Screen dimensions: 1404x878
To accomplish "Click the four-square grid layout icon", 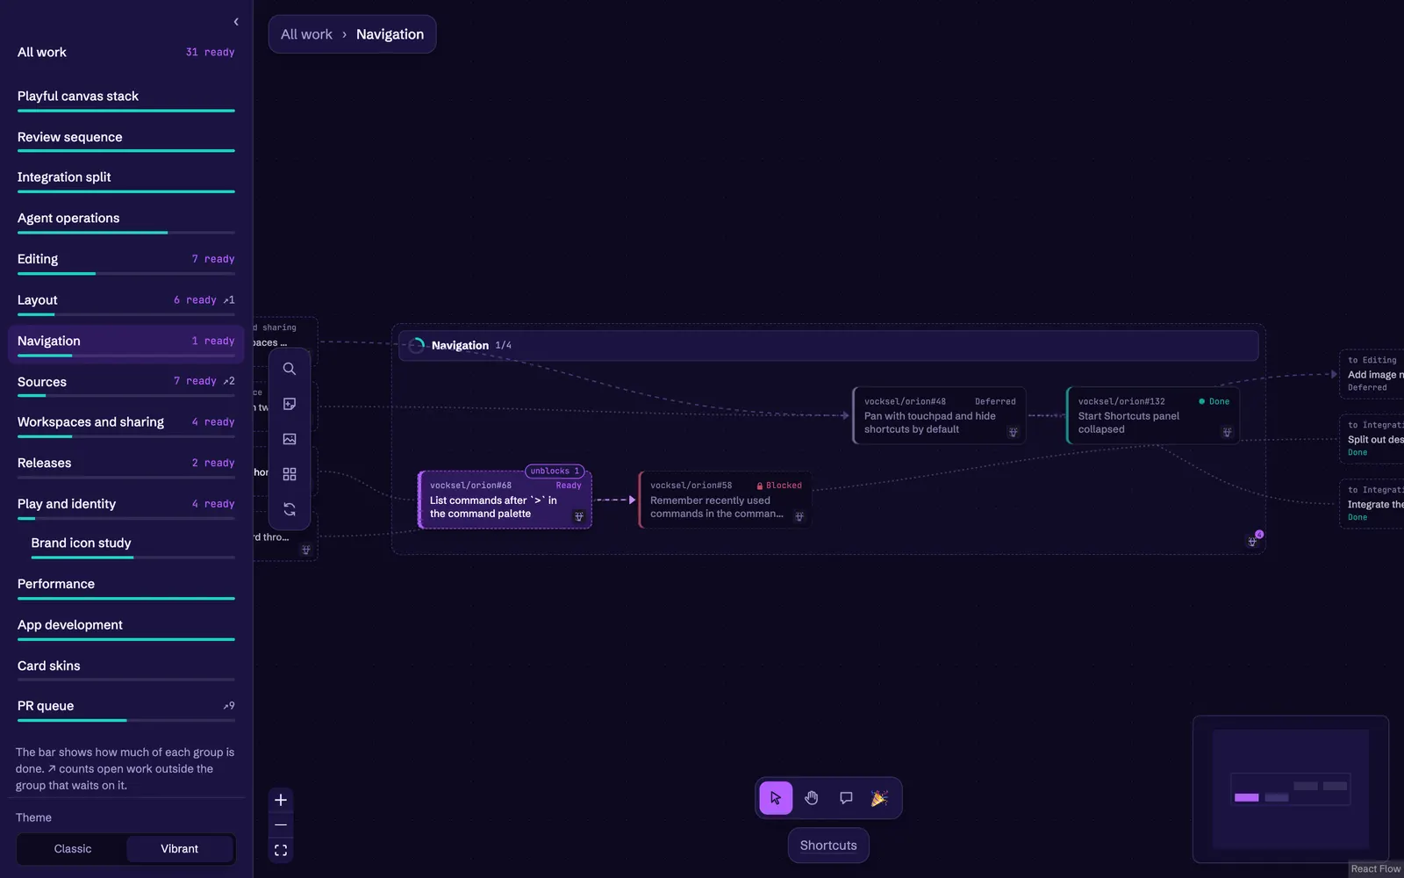I will pos(290,474).
